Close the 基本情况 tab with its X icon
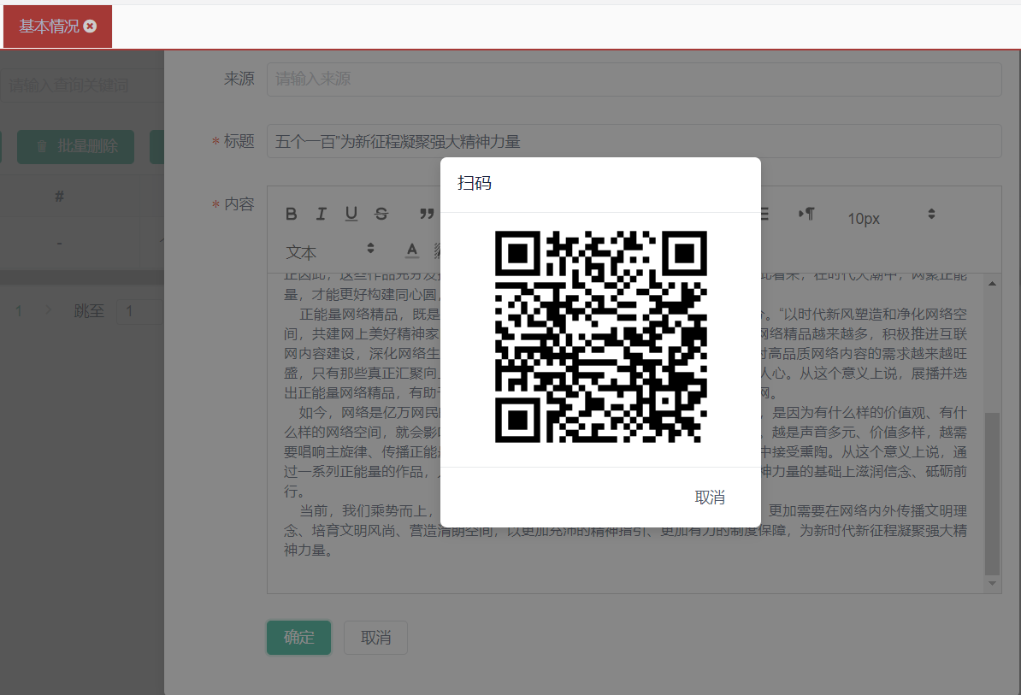The width and height of the screenshot is (1021, 695). (91, 27)
